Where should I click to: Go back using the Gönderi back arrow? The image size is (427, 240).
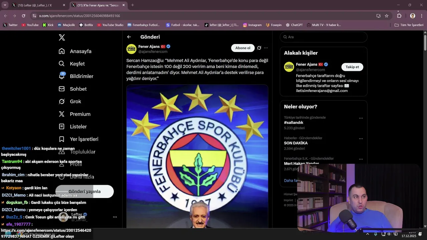coord(129,37)
